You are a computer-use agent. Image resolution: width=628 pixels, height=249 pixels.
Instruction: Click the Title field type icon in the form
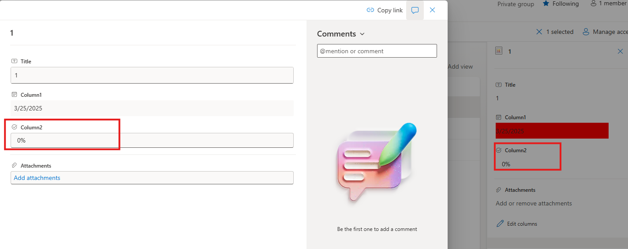(x=14, y=61)
